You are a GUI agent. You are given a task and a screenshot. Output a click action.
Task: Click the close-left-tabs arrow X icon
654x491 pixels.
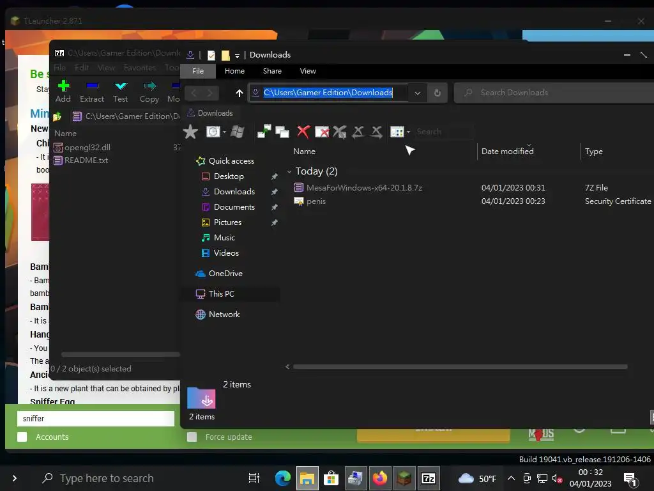[358, 132]
